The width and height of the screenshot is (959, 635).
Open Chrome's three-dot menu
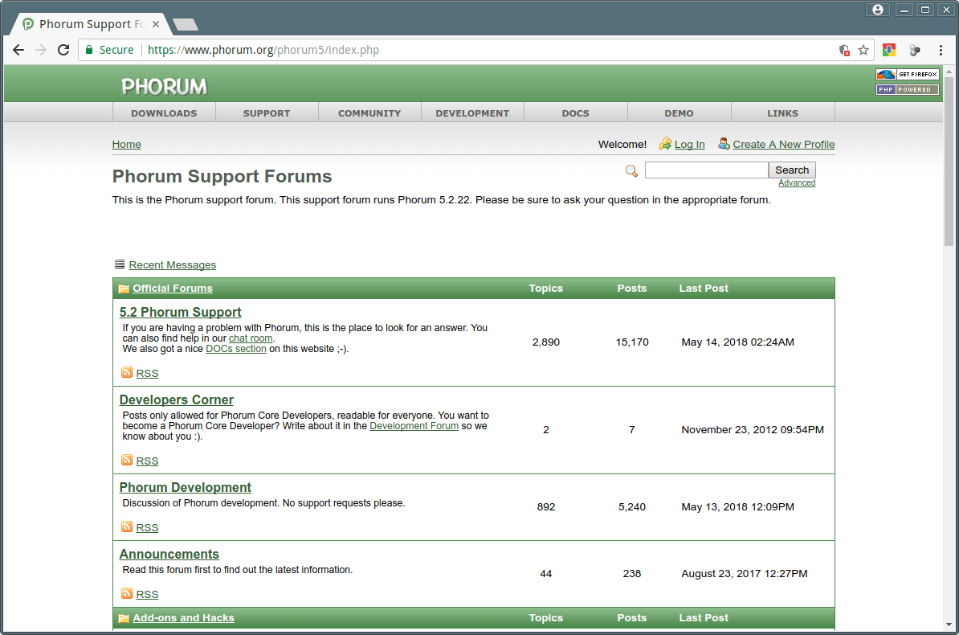point(940,50)
